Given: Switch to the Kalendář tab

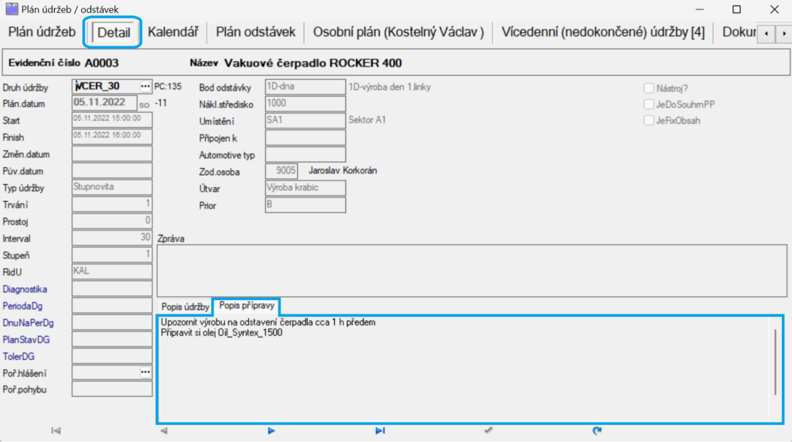Looking at the screenshot, I should (x=172, y=32).
